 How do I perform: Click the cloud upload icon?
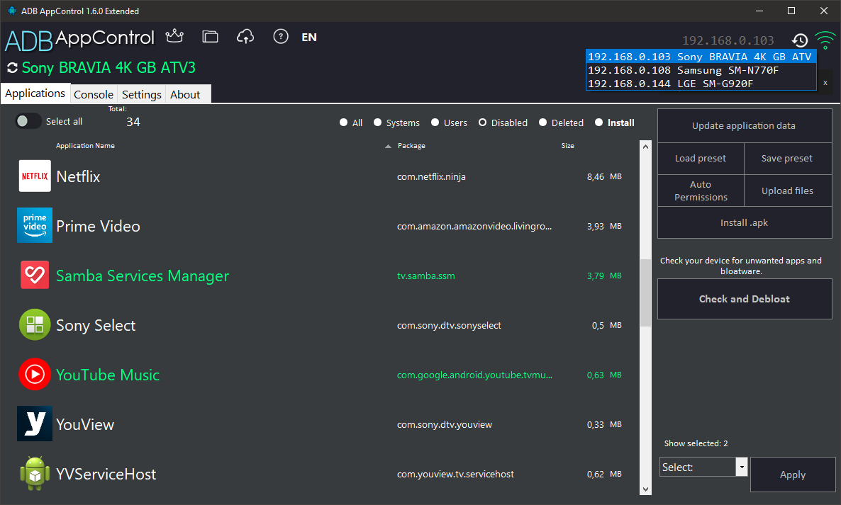(245, 37)
